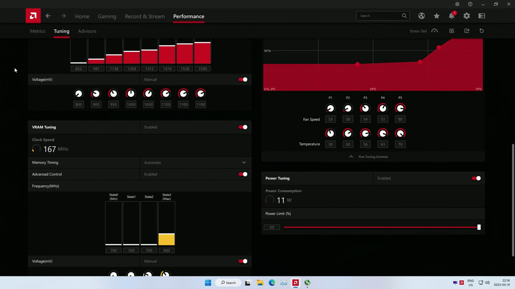Switch to the Metrics tab

click(x=38, y=31)
